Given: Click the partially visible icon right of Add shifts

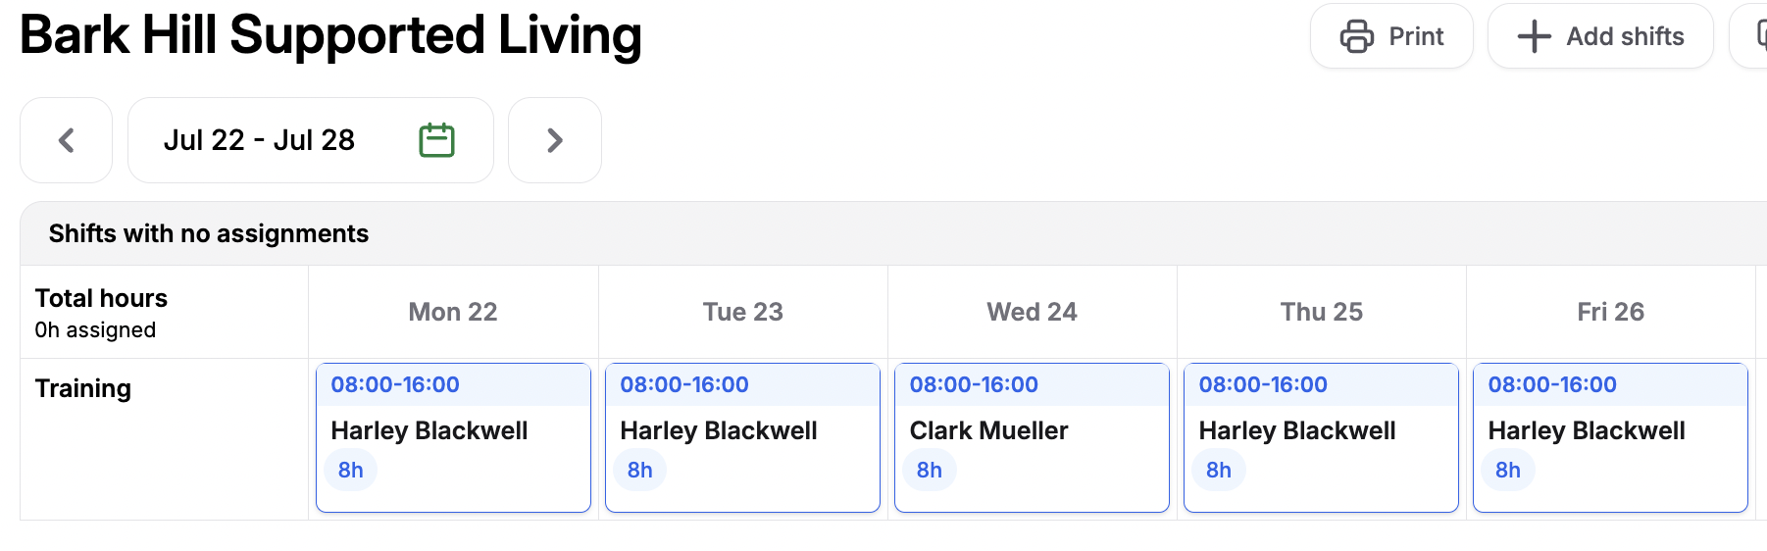Looking at the screenshot, I should click(x=1758, y=36).
